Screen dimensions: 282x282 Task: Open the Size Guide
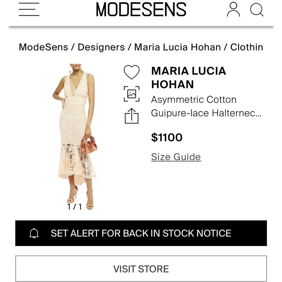click(x=175, y=157)
